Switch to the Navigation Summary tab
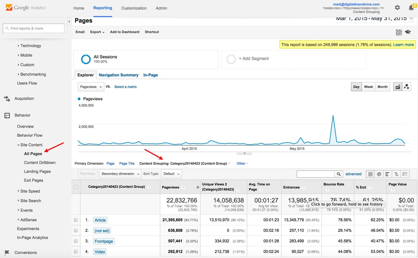The height and width of the screenshot is (258, 418). [x=118, y=75]
